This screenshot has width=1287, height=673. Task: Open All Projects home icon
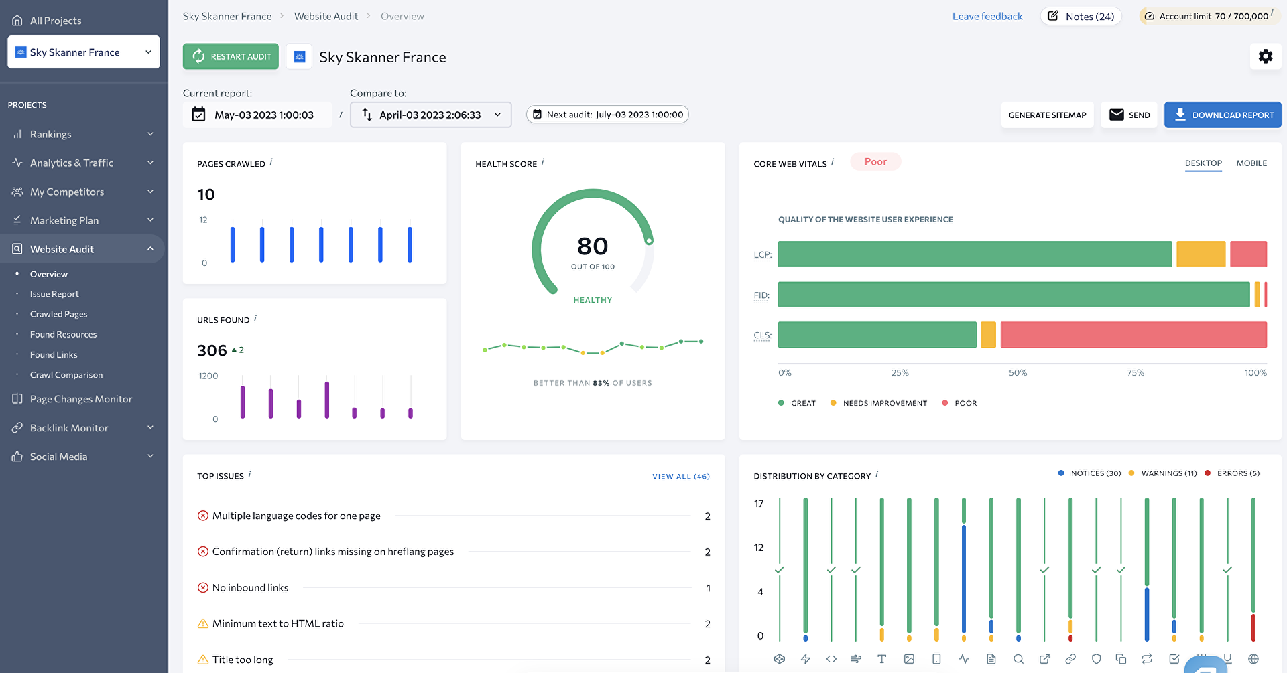[17, 21]
